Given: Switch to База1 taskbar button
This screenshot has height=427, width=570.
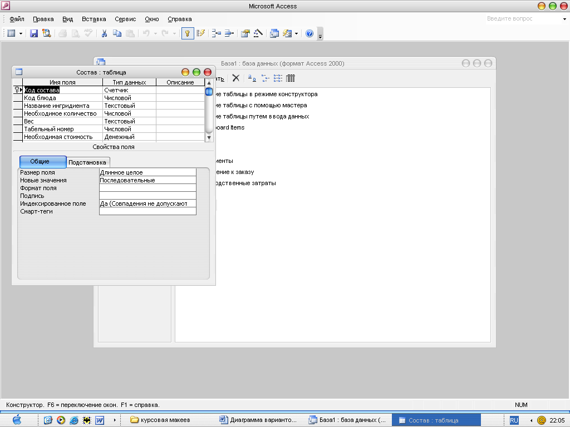Looking at the screenshot, I should pos(347,420).
